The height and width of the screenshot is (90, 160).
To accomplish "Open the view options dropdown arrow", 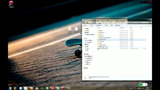I will 151,25.
